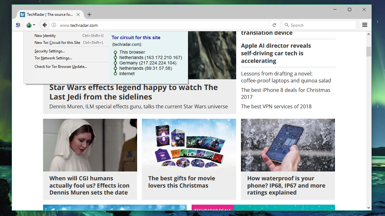385x216 pixels.
Task: Open How waterproof is your phone article
Action: click(x=286, y=185)
